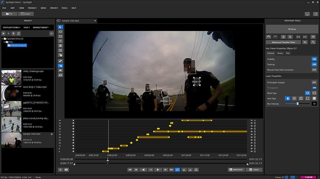Select the ellipse mask drawing tool
Image resolution: width=320 pixels, height=179 pixels.
point(60,32)
